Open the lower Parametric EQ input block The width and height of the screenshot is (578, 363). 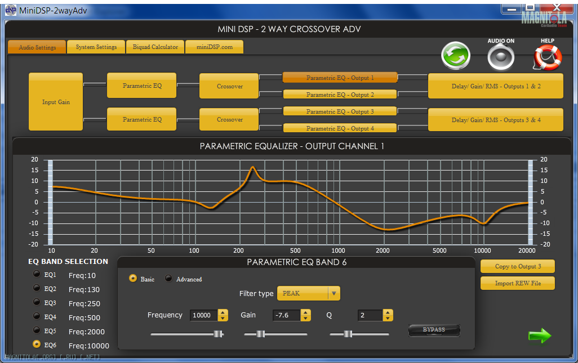pyautogui.click(x=142, y=119)
